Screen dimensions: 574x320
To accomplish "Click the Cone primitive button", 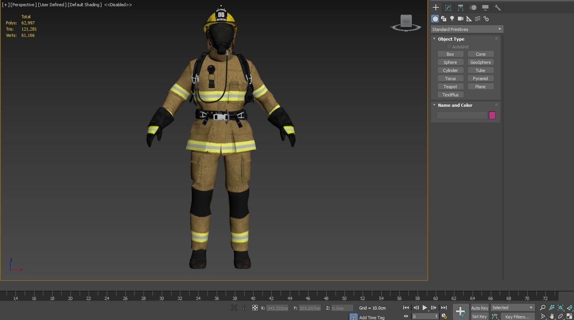I will point(481,54).
